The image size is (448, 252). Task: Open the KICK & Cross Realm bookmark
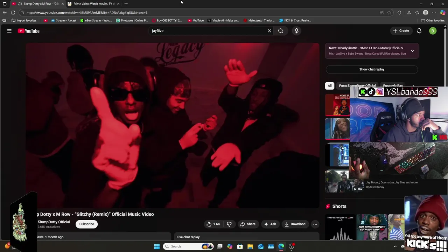(295, 20)
